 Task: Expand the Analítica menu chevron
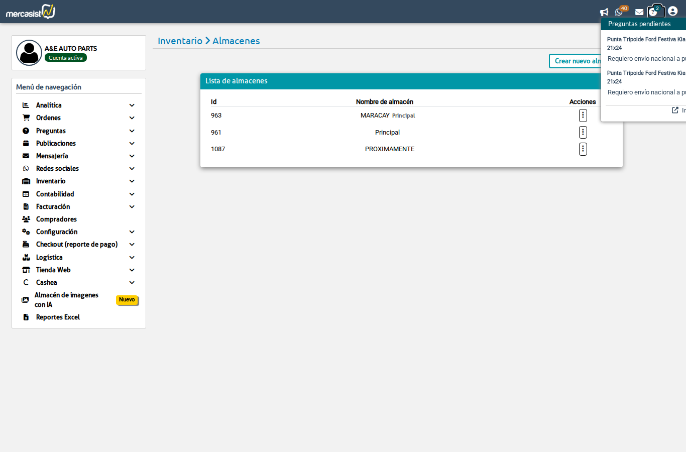132,105
